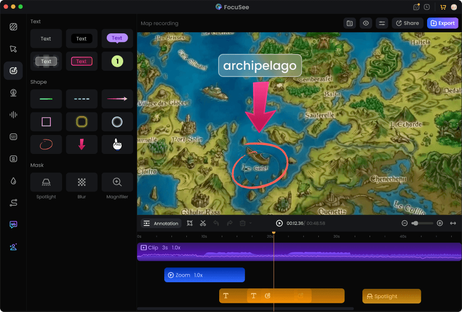Select the crop tool in timeline toolbar
462x312 pixels.
coord(190,223)
